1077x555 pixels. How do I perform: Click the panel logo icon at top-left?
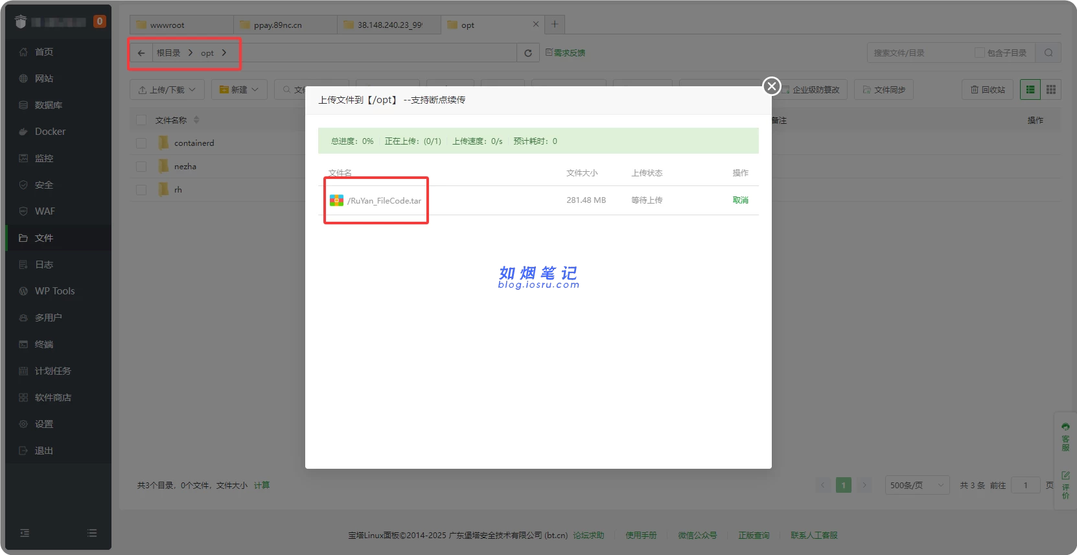[x=20, y=22]
